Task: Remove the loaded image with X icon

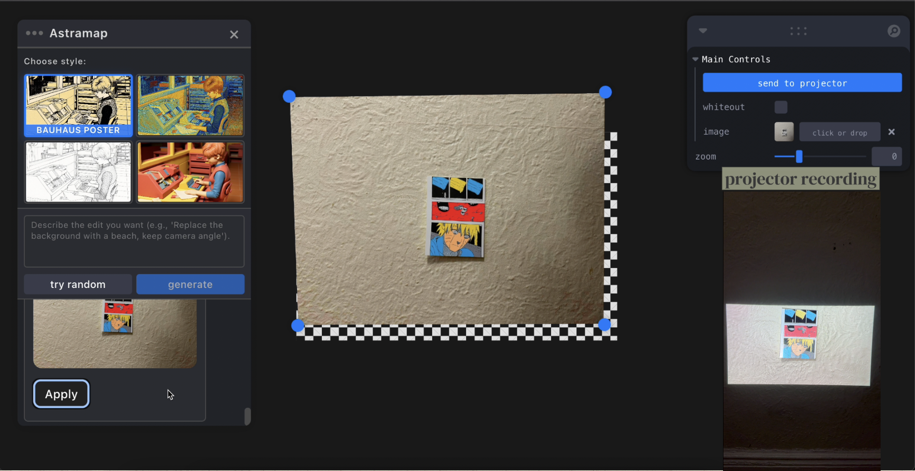Action: click(x=891, y=132)
